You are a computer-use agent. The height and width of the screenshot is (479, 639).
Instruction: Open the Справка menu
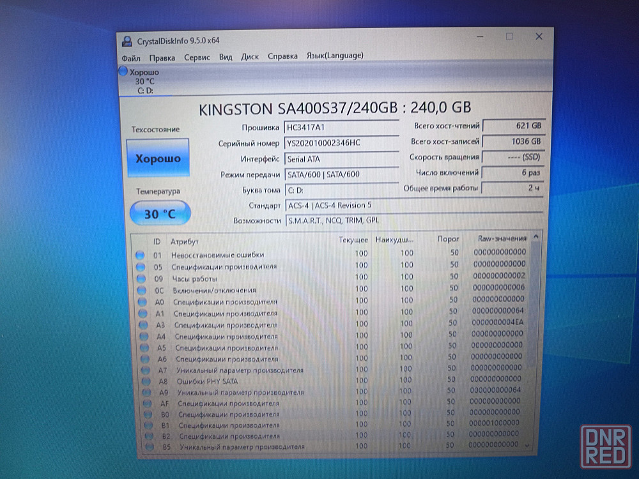click(282, 56)
